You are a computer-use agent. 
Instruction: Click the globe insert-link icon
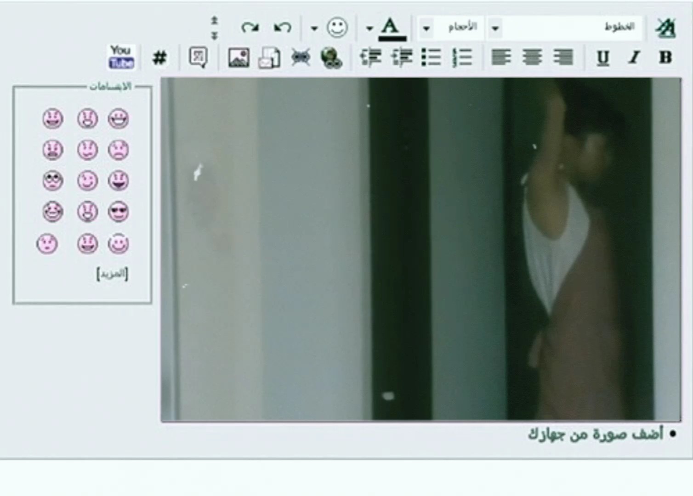tap(331, 58)
